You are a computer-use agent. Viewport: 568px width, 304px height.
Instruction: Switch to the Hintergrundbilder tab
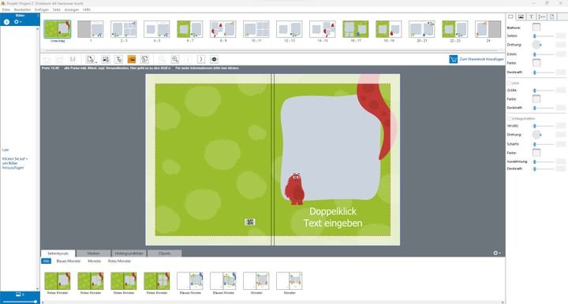tap(129, 254)
